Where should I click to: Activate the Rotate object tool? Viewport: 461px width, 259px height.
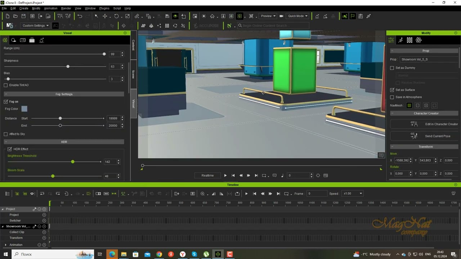click(116, 16)
